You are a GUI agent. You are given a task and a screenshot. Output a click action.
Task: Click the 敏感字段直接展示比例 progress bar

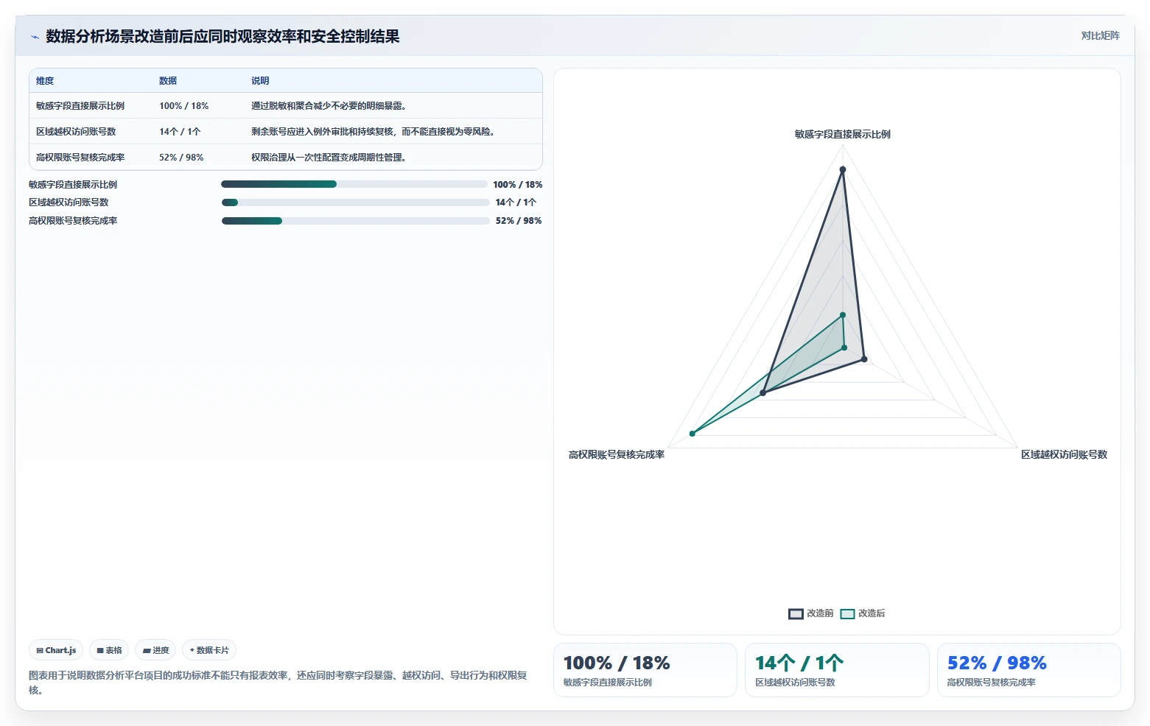[354, 184]
